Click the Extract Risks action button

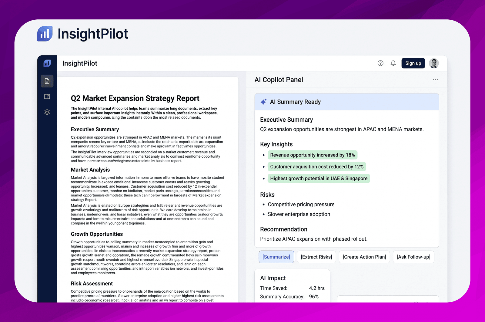(x=316, y=257)
